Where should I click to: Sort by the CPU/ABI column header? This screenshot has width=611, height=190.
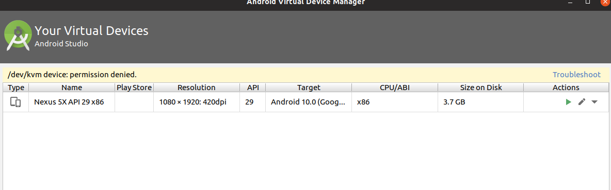click(395, 88)
